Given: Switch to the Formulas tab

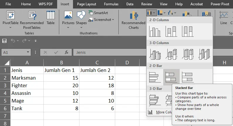Looking at the screenshot, I should 111,4.
